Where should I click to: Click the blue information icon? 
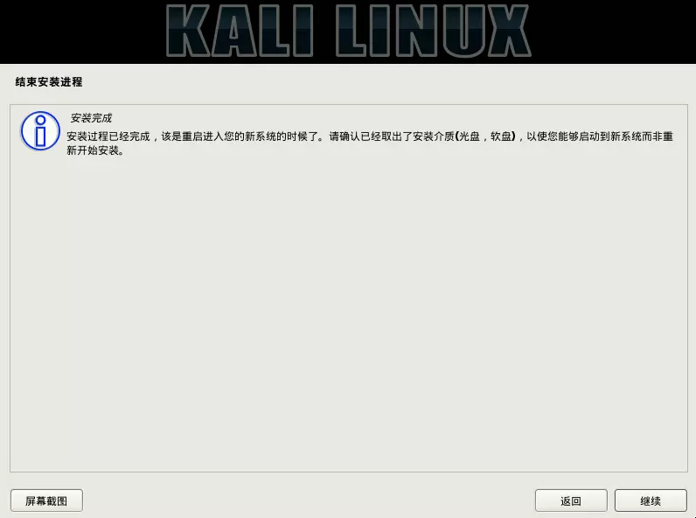pos(40,130)
